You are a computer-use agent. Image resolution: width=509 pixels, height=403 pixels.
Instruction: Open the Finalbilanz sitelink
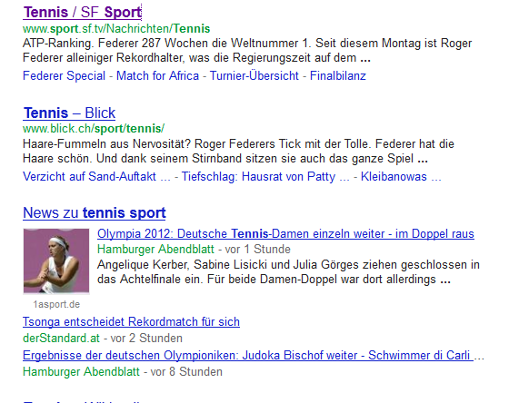[x=338, y=76]
